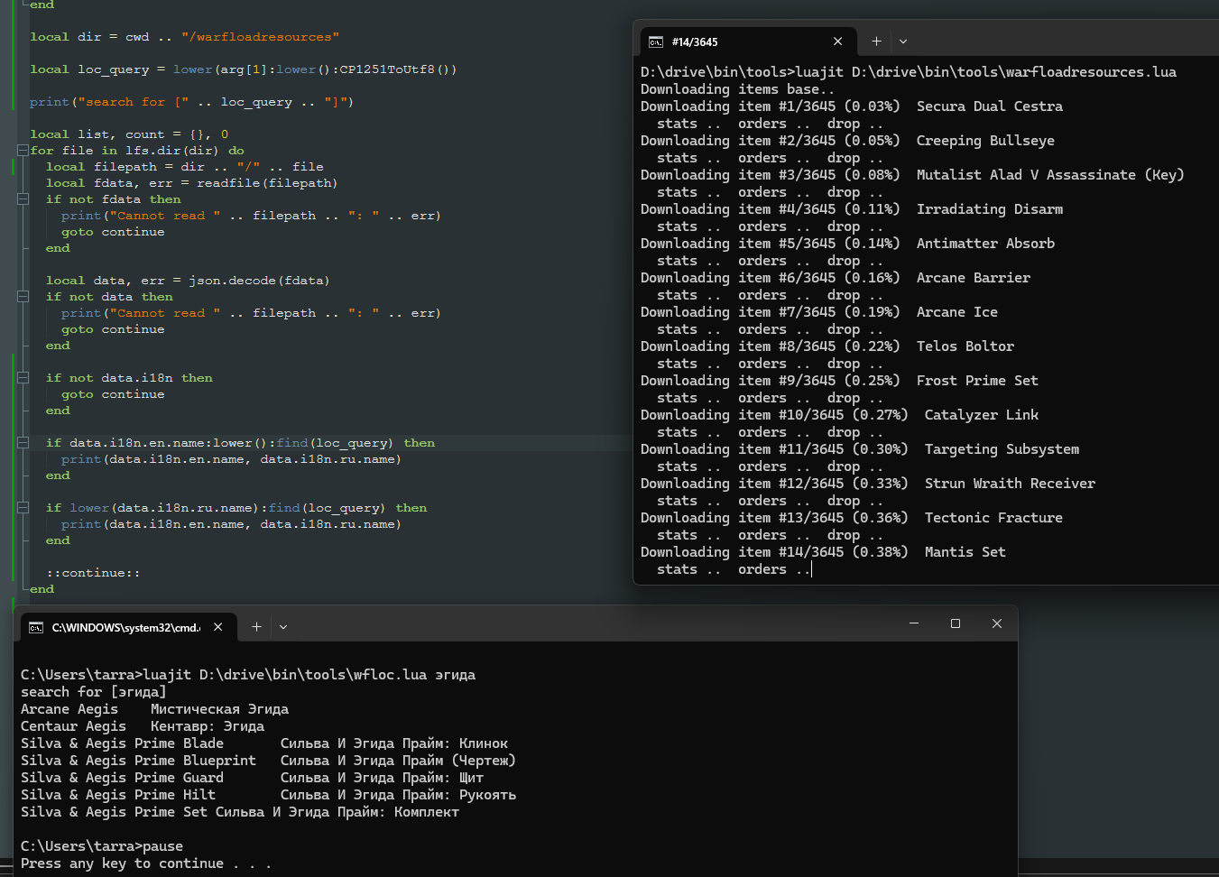Fold the 'if data.i18n.en.name:lower()' block
Viewport: 1219px width, 877px height.
23,443
